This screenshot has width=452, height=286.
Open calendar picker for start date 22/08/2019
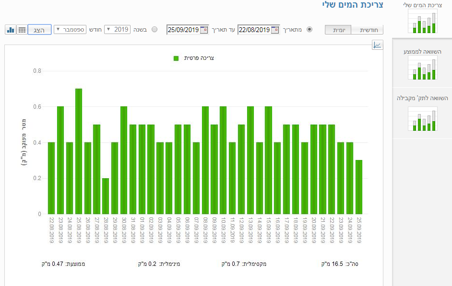click(275, 30)
